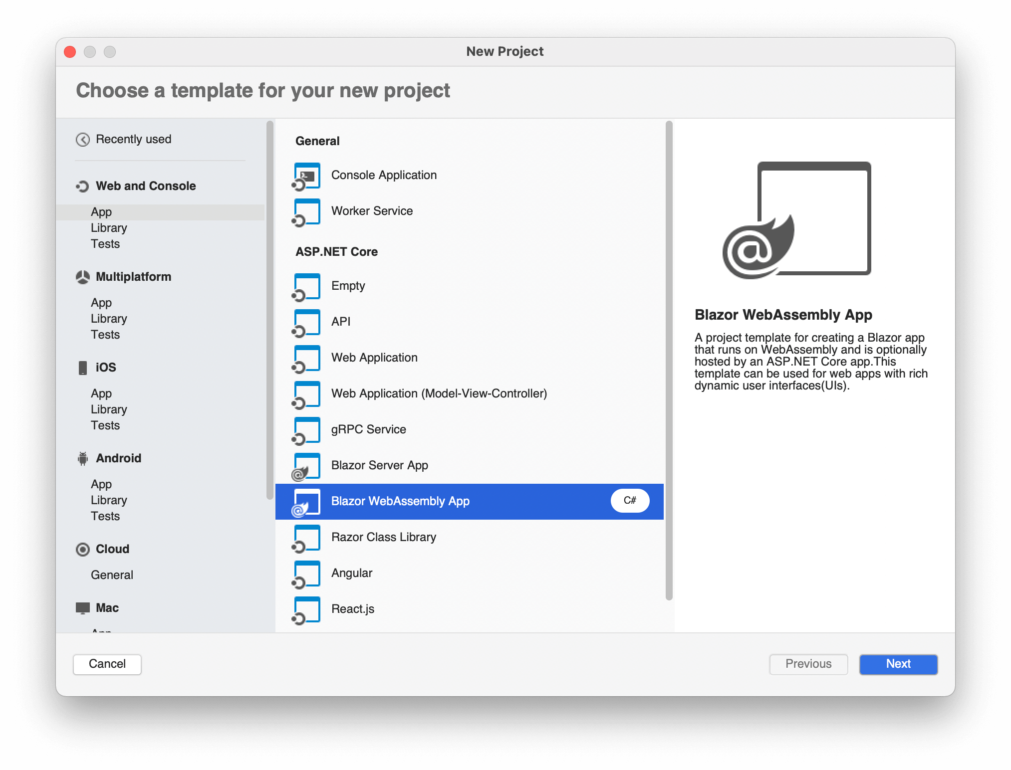Click the Model-View-Controller template icon
The width and height of the screenshot is (1011, 770).
306,395
